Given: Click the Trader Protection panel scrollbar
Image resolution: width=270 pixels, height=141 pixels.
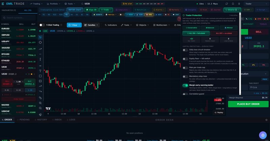Looking at the screenshot, I should [240, 34].
